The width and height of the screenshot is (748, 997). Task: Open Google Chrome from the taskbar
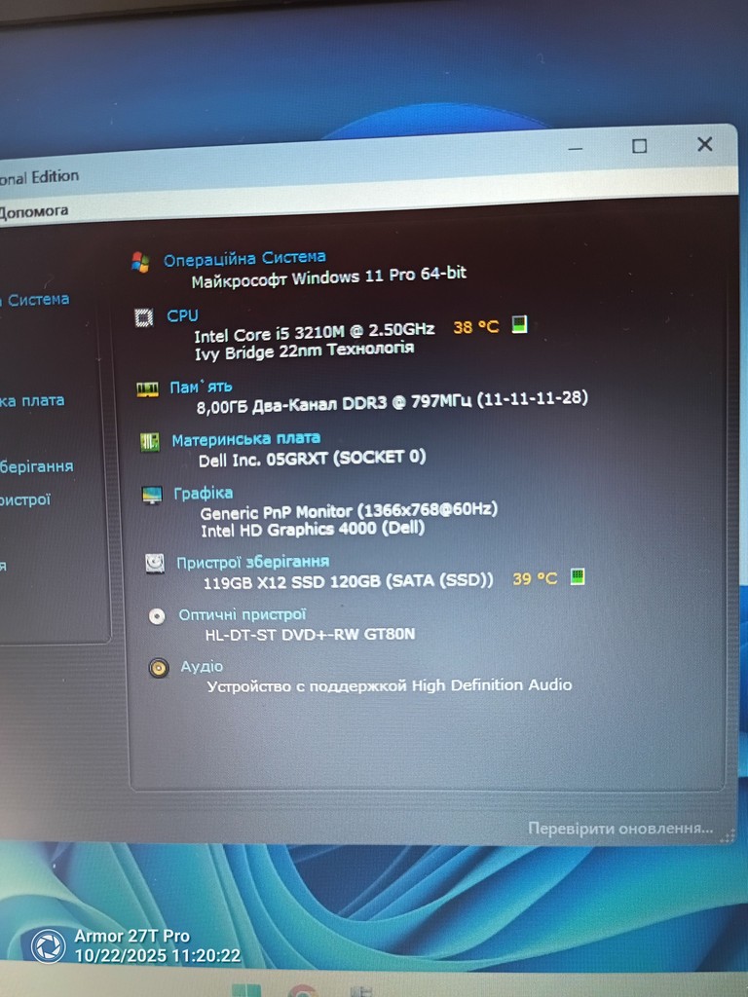[x=303, y=991]
